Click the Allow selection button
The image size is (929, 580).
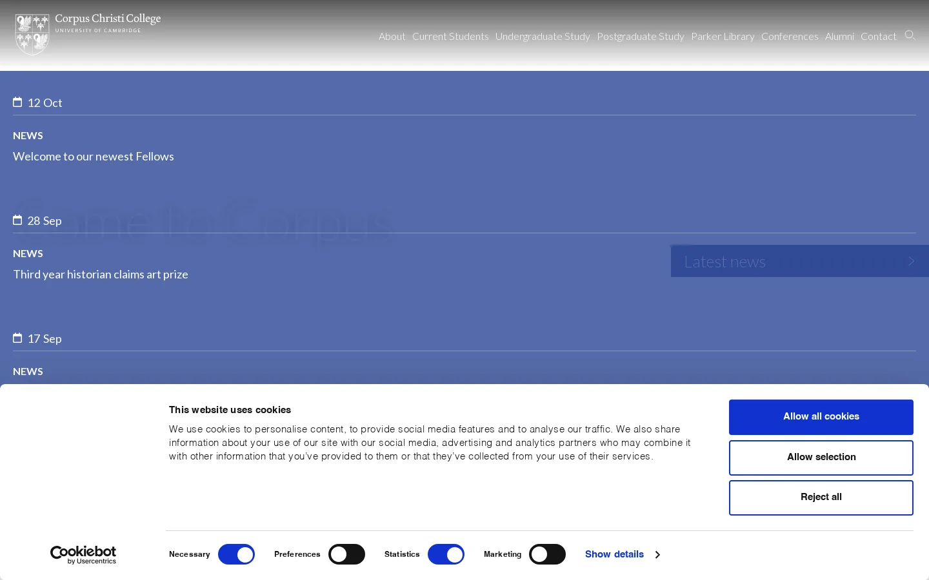coord(821,458)
